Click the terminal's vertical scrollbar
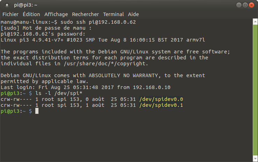This screenshot has width=258, height=162. pos(256,87)
